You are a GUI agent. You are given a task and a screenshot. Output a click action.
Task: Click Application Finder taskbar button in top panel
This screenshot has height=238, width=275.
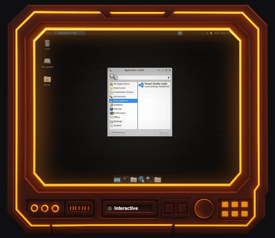pos(69,33)
